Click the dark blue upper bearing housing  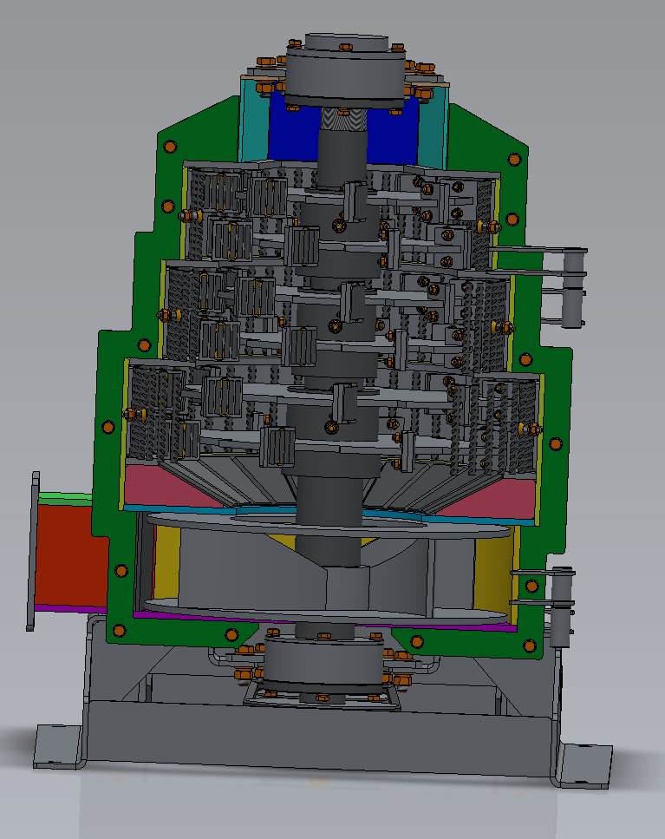pyautogui.click(x=395, y=130)
